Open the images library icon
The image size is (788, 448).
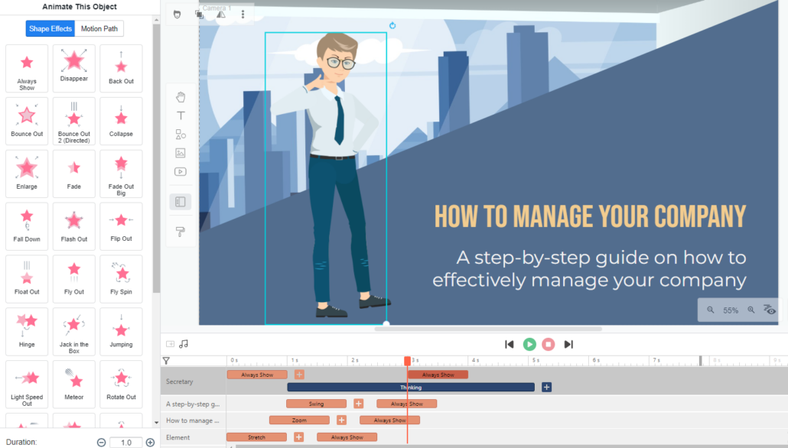tap(181, 153)
